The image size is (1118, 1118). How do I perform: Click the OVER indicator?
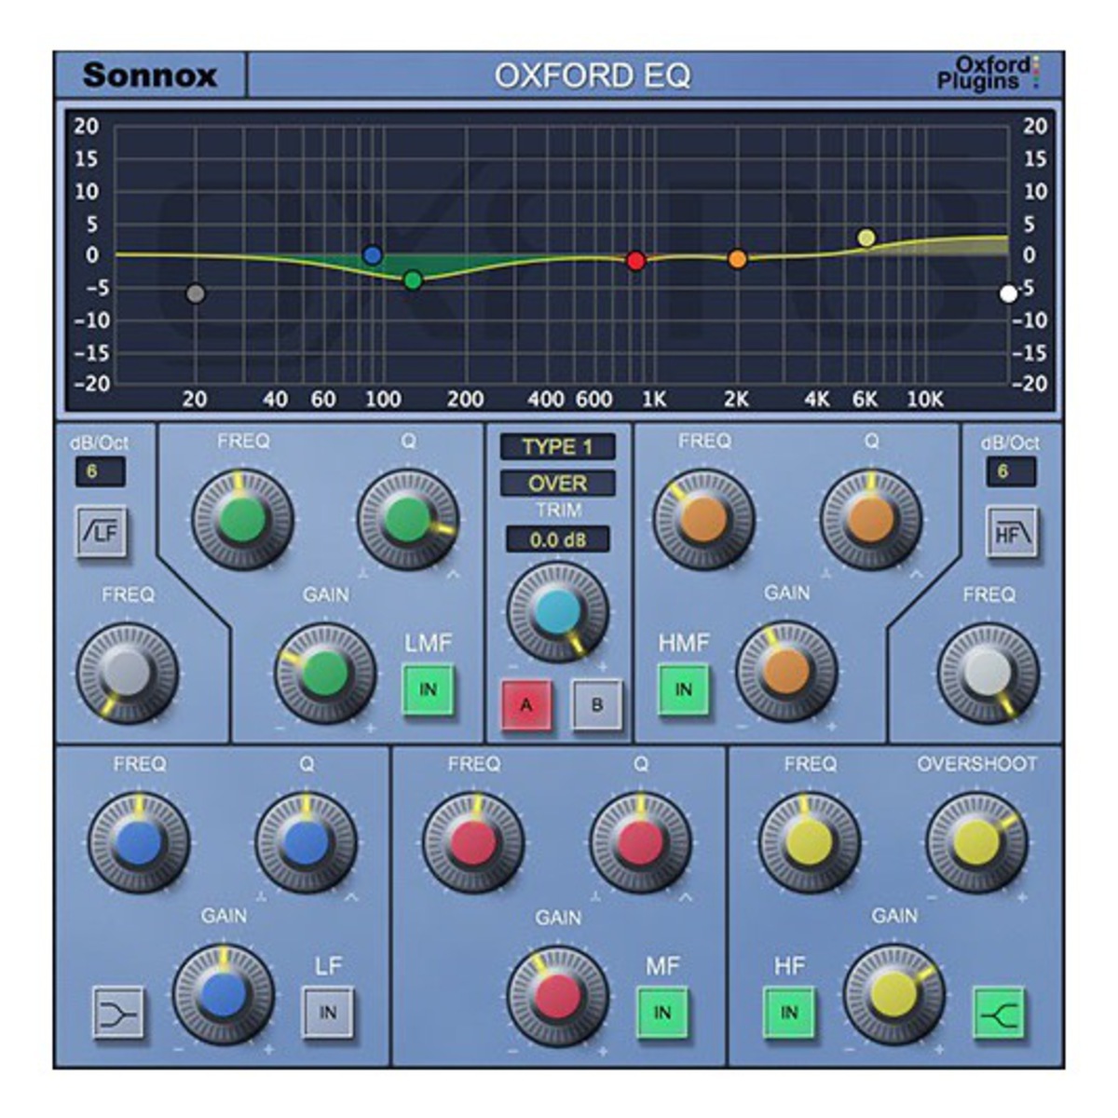pos(558,484)
